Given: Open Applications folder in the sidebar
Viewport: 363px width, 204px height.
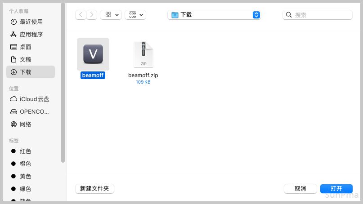Looking at the screenshot, I should point(31,34).
